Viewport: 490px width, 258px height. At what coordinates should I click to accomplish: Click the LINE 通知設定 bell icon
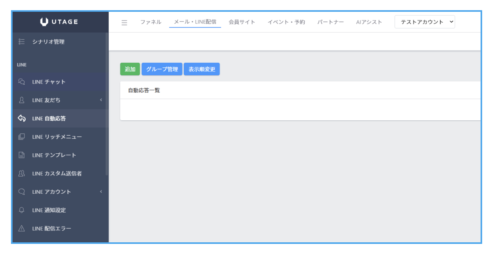pos(22,210)
